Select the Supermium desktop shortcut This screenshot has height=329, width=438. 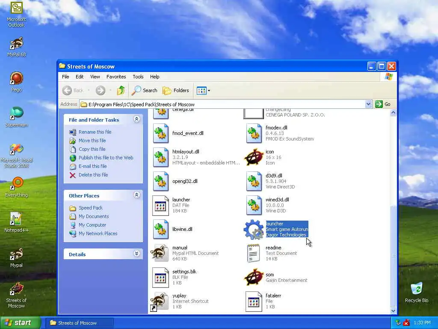point(16,117)
